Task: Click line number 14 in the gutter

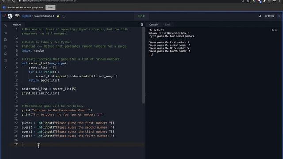Action: click(16, 89)
